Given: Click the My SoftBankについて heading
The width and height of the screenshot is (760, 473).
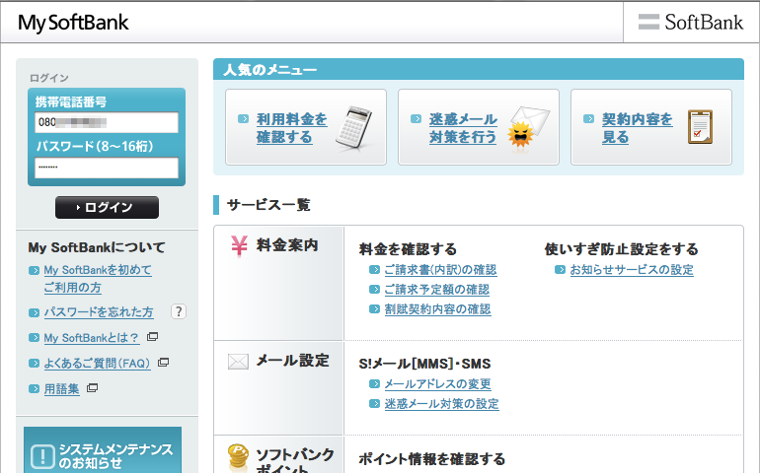Looking at the screenshot, I should (x=97, y=247).
